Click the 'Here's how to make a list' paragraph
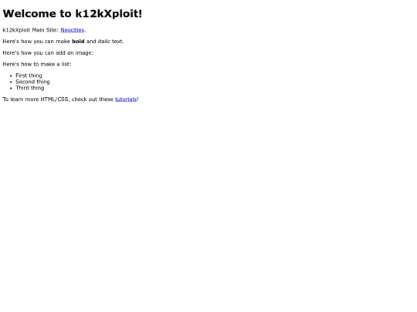The width and height of the screenshot is (417, 312). [x=37, y=64]
